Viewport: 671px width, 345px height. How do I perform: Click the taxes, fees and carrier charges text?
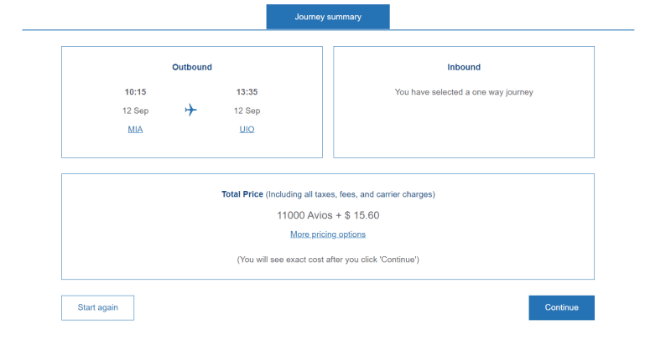pos(351,194)
